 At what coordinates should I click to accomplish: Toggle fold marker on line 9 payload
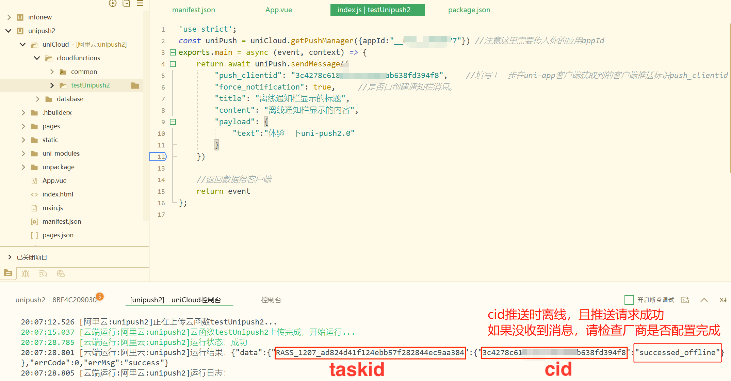173,122
